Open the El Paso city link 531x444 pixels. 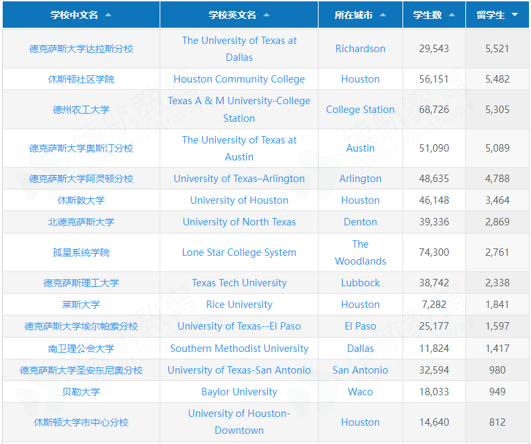361,326
